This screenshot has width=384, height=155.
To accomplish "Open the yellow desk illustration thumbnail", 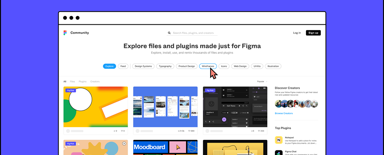I will [x=235, y=147].
